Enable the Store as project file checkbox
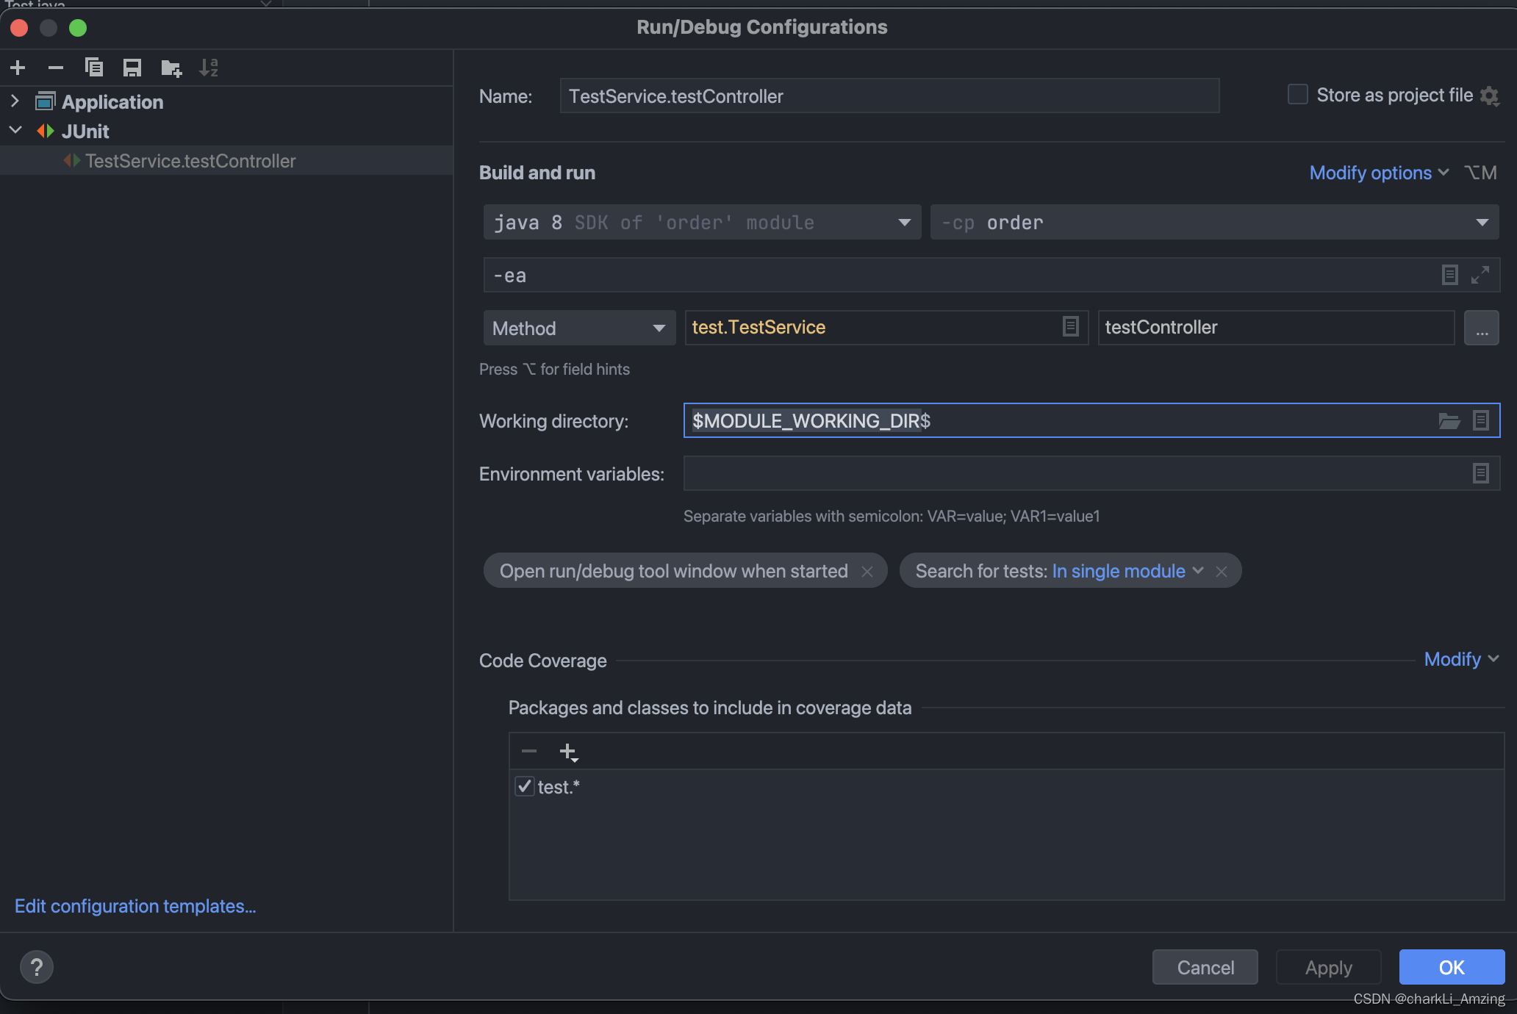Screen dimensions: 1517x1014 1298,95
